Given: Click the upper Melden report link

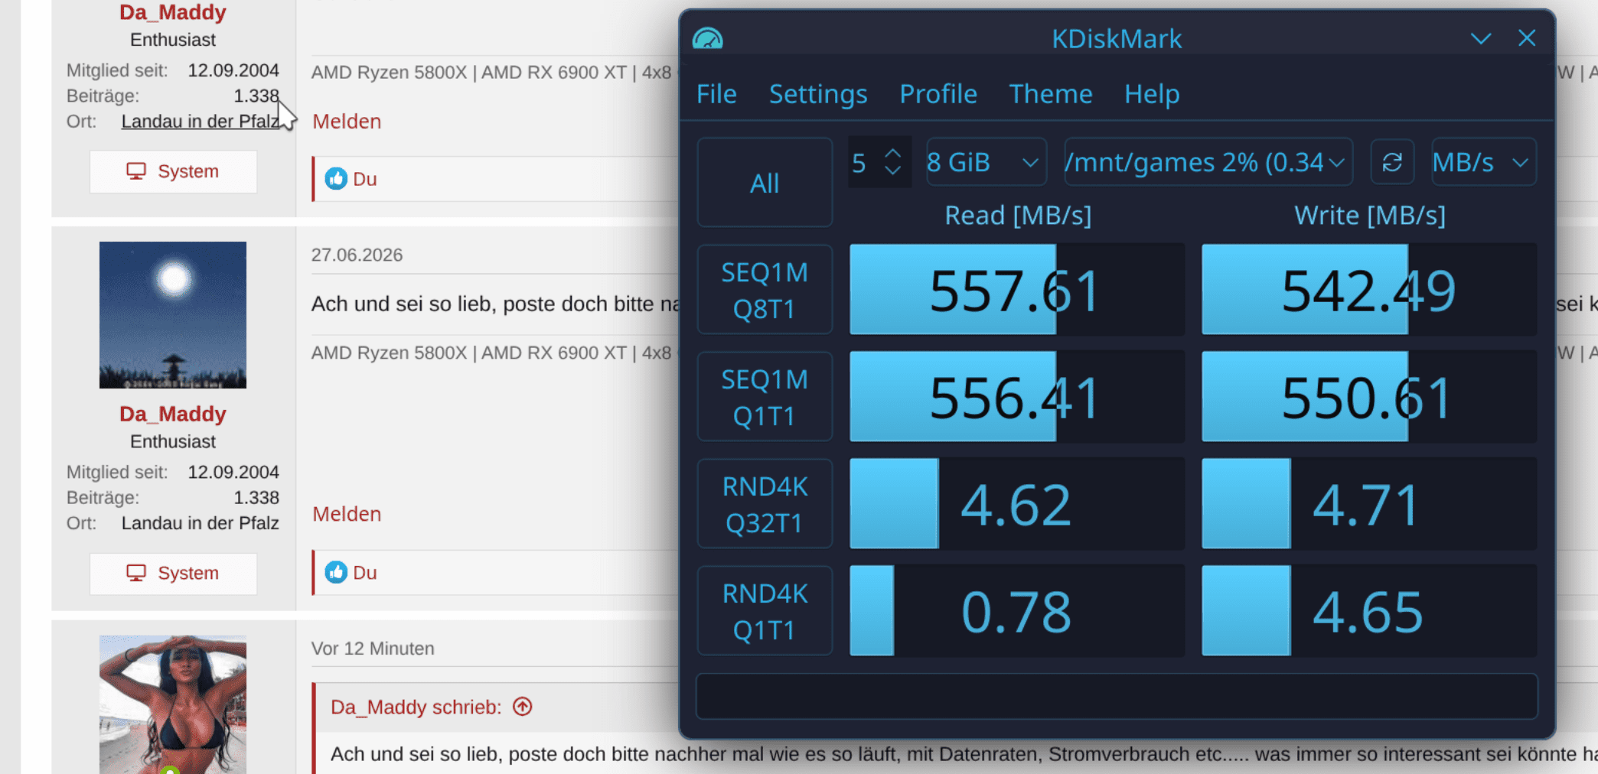Looking at the screenshot, I should (x=347, y=122).
